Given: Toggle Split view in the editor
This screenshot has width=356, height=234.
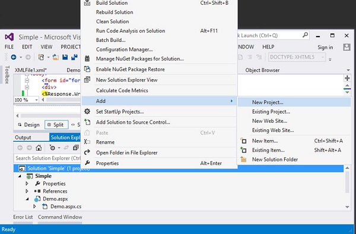Looking at the screenshot, I should [x=56, y=125].
